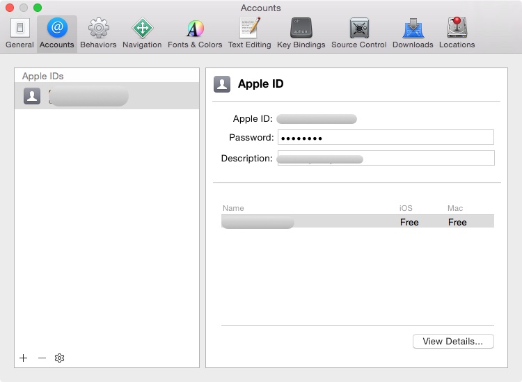The image size is (522, 382).
Task: Open Source Control preferences
Action: tap(358, 33)
